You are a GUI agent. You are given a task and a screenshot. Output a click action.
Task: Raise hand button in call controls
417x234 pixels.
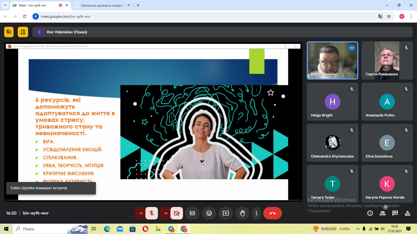click(242, 213)
